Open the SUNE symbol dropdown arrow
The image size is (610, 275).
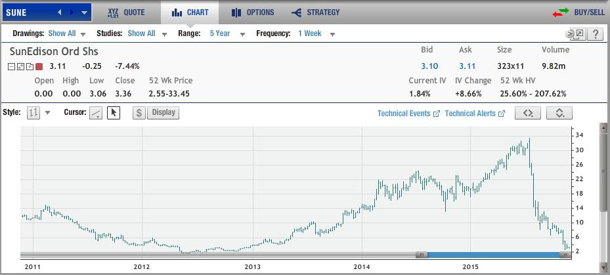click(85, 12)
